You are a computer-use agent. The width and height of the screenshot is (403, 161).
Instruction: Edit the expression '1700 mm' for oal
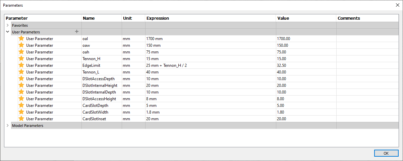211,39
